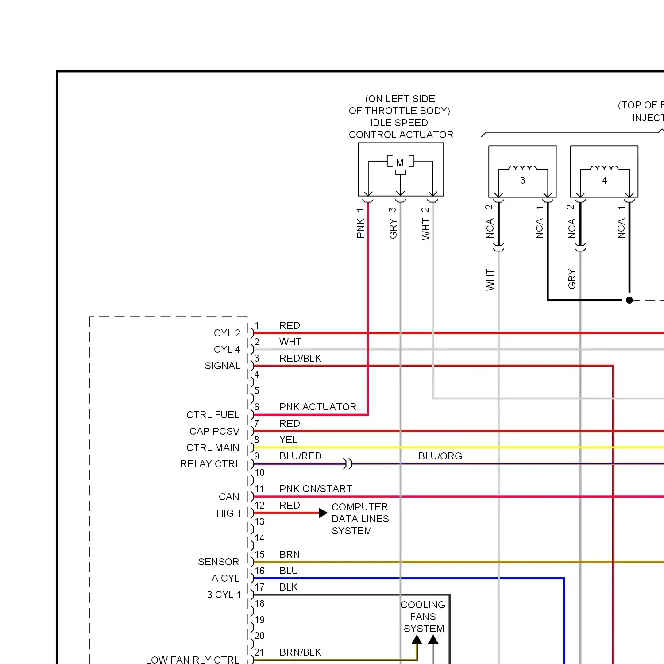This screenshot has height=664, width=664.
Task: Click the HIGH label
Action: [x=228, y=513]
